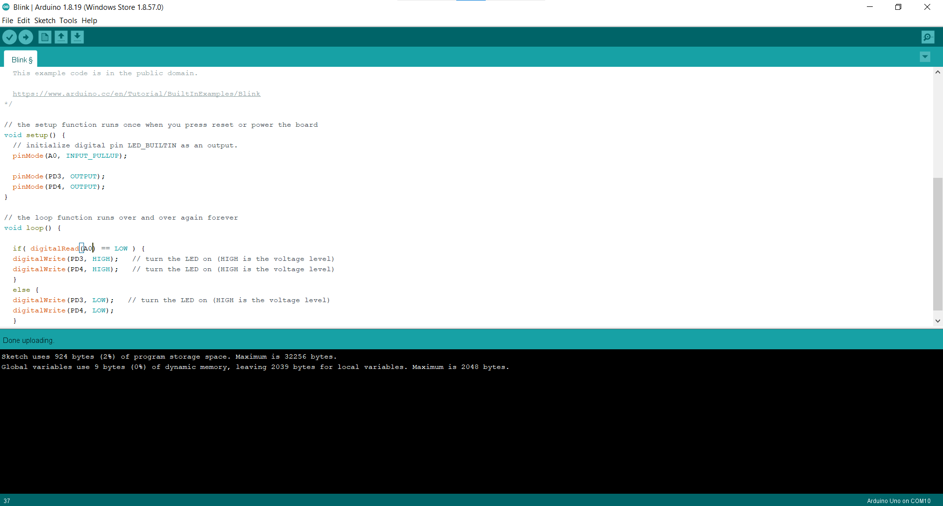Image resolution: width=943 pixels, height=506 pixels.
Task: Click the 'initialize digital pin LED_BUILTIN' comment
Action: (125, 145)
